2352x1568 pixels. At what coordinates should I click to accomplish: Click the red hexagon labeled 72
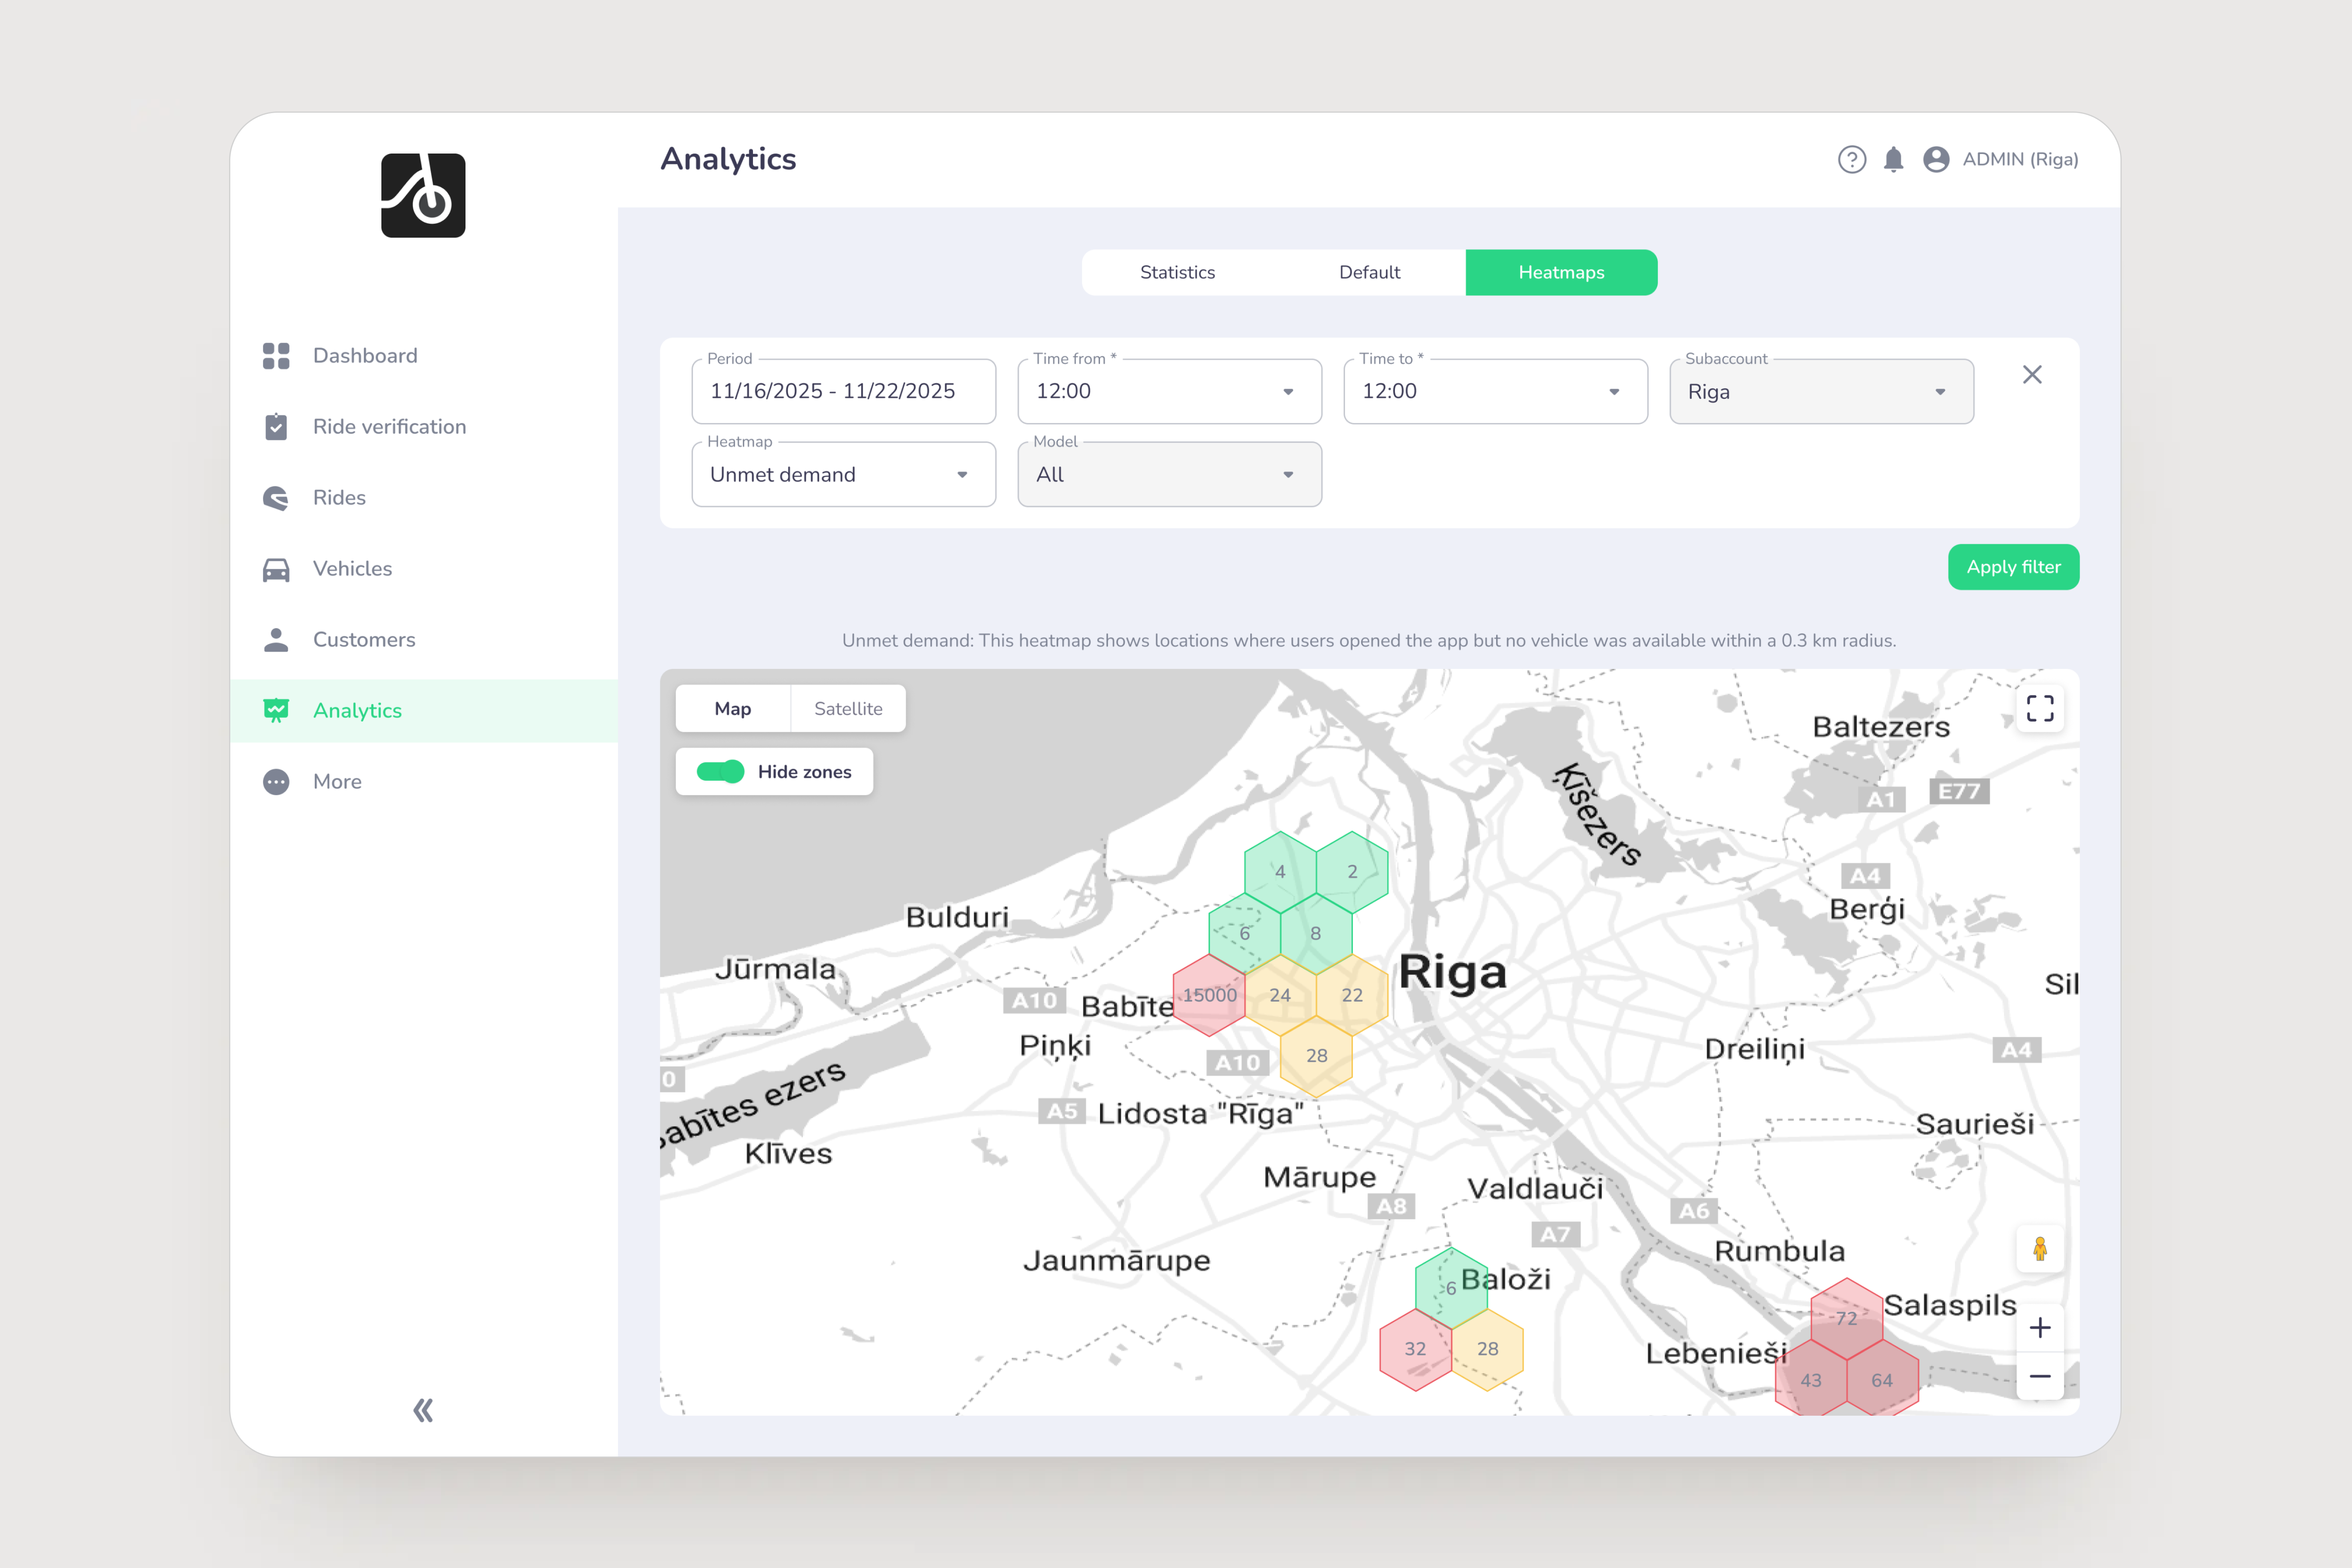[1847, 1319]
